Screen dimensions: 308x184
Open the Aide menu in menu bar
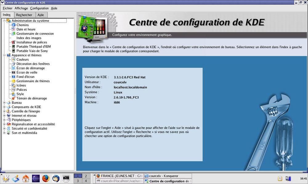click(54, 8)
